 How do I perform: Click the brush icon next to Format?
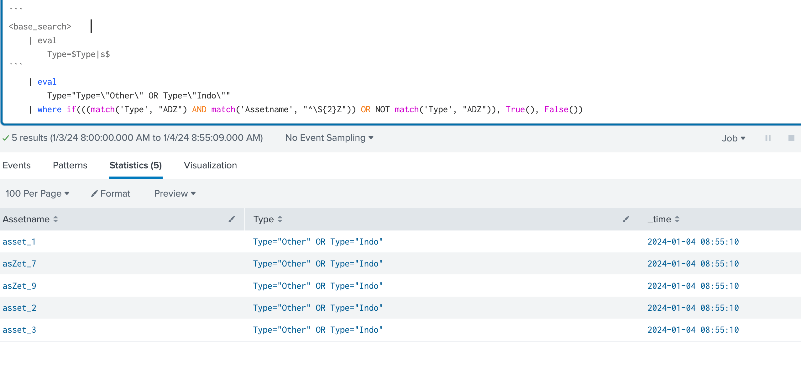click(94, 193)
